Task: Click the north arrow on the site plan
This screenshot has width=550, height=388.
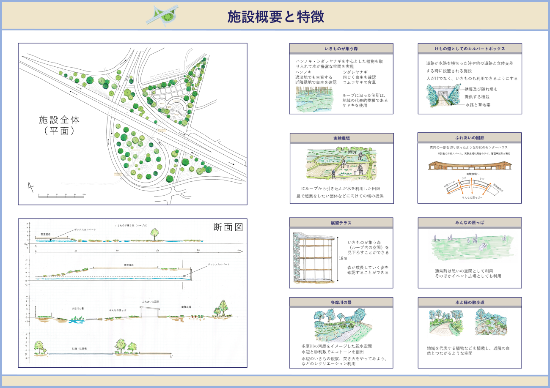Action: click(x=30, y=186)
